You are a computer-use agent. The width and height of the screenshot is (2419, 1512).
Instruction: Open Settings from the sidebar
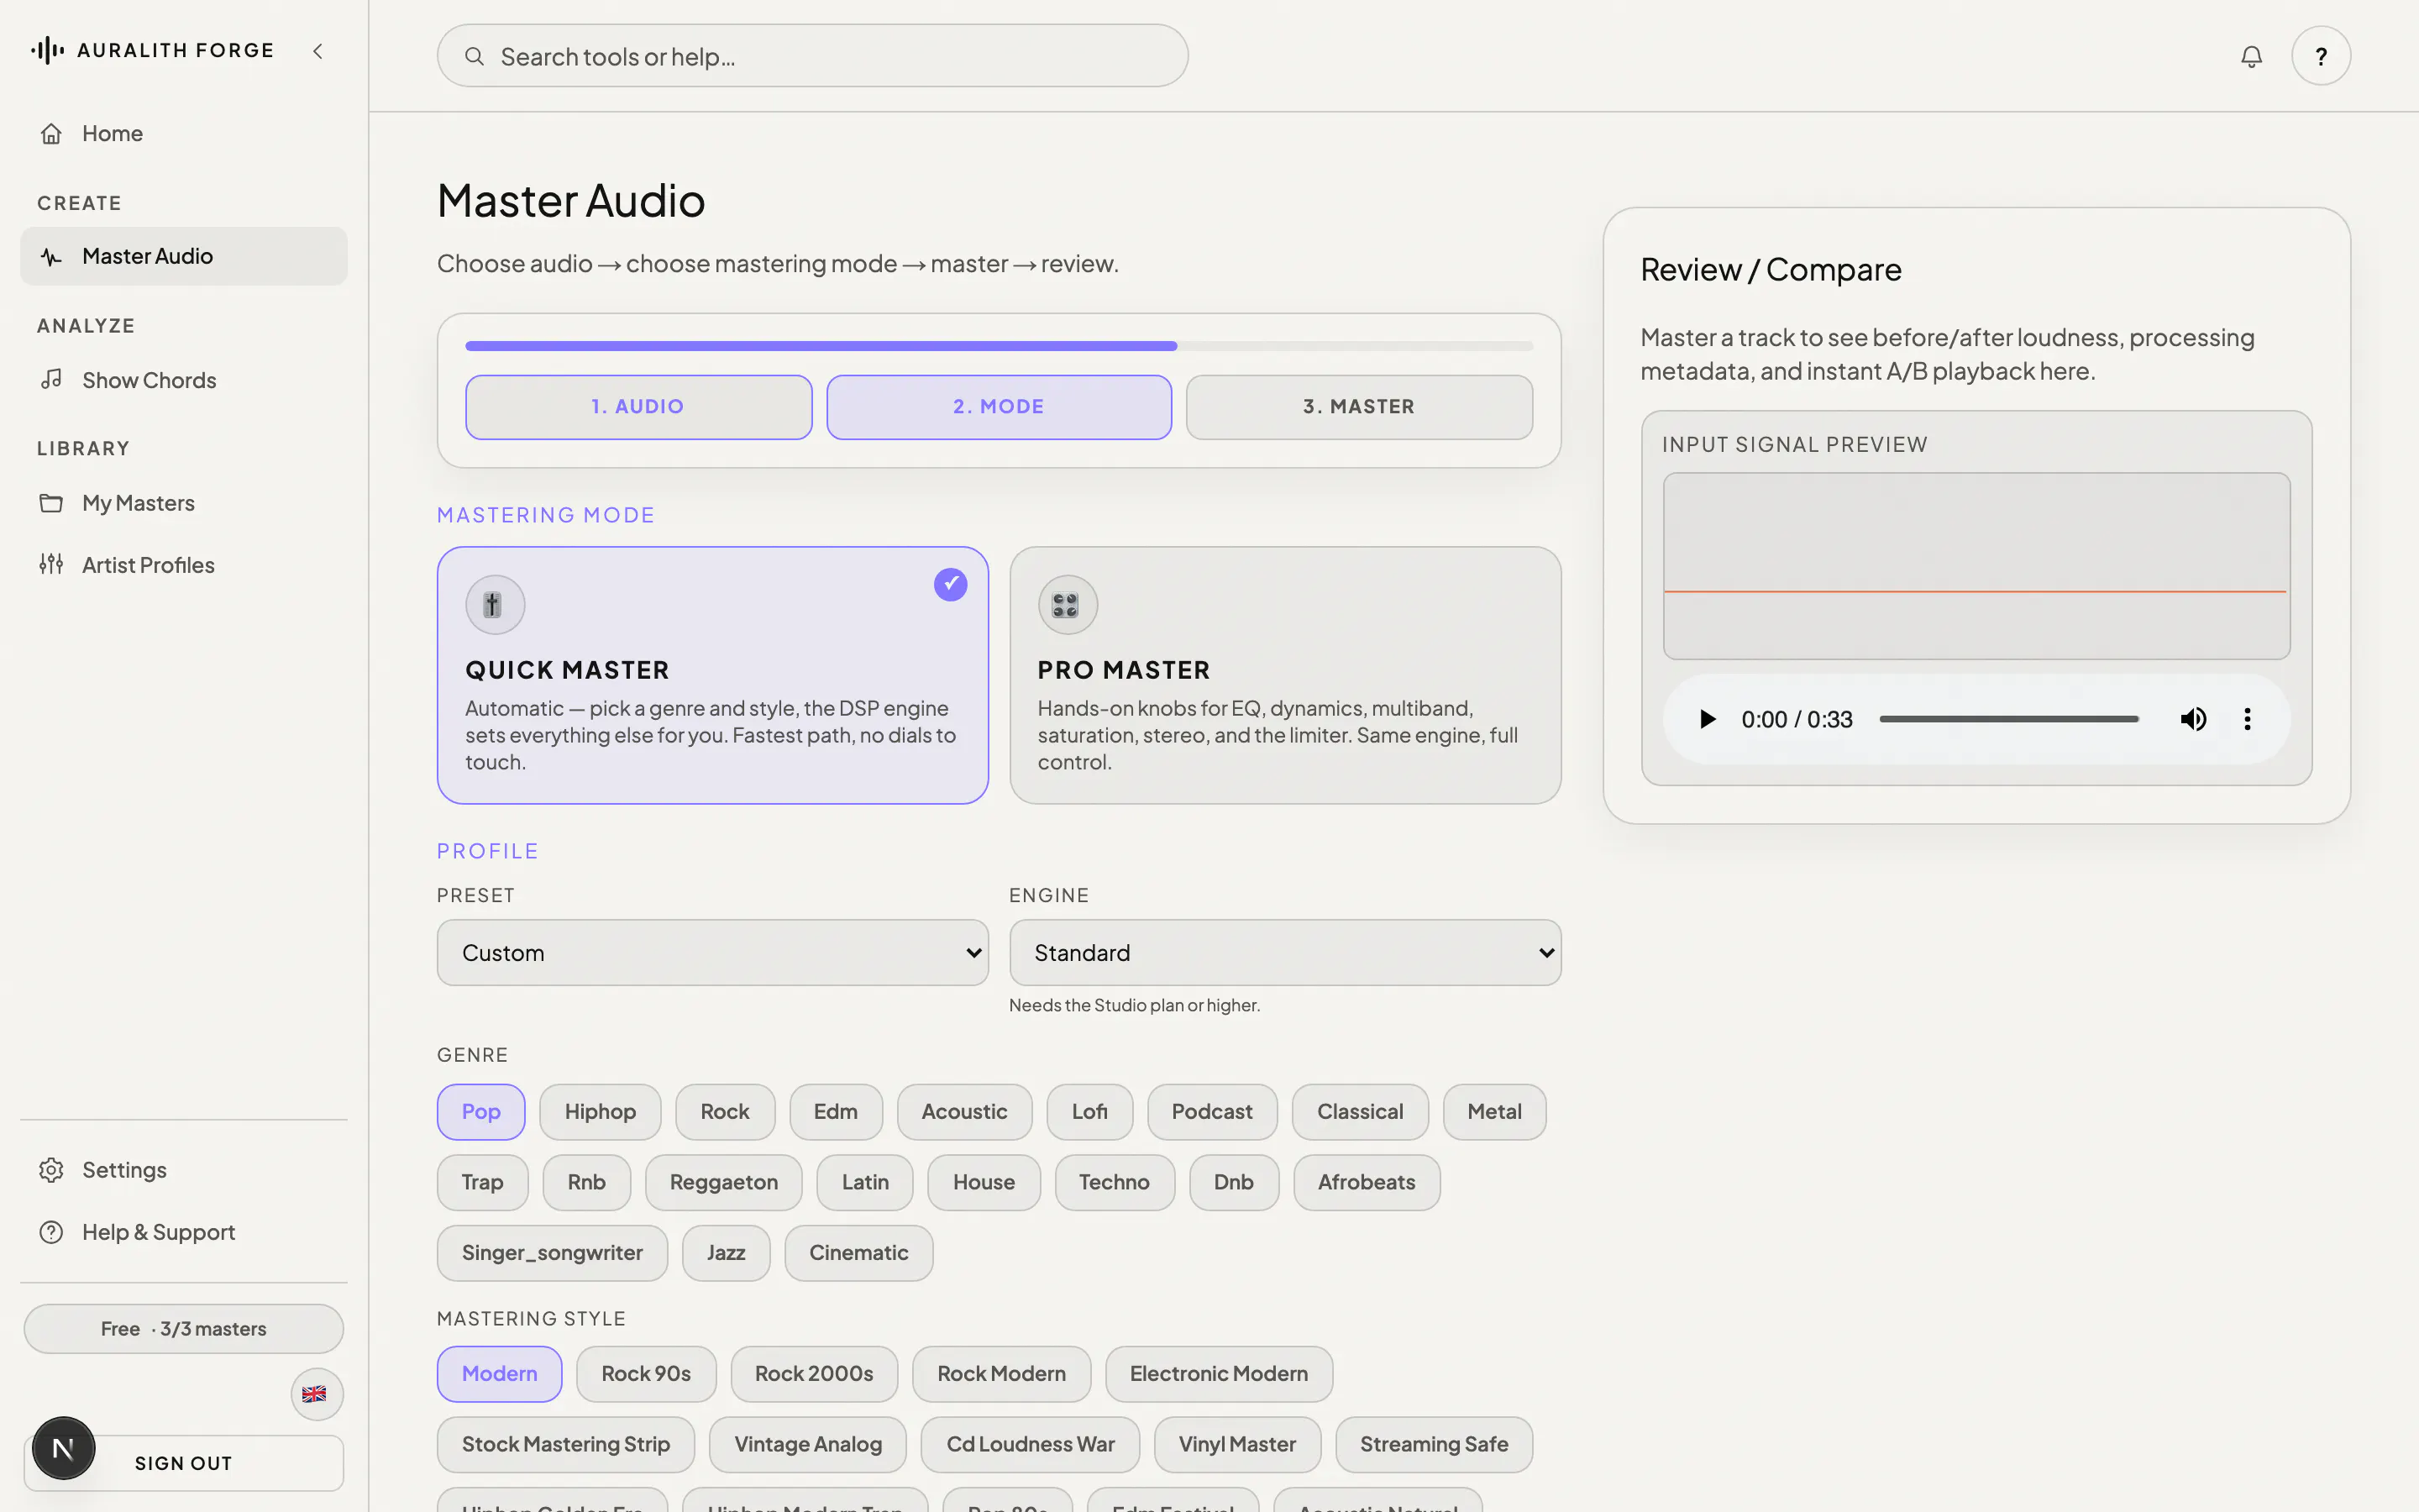point(184,1170)
